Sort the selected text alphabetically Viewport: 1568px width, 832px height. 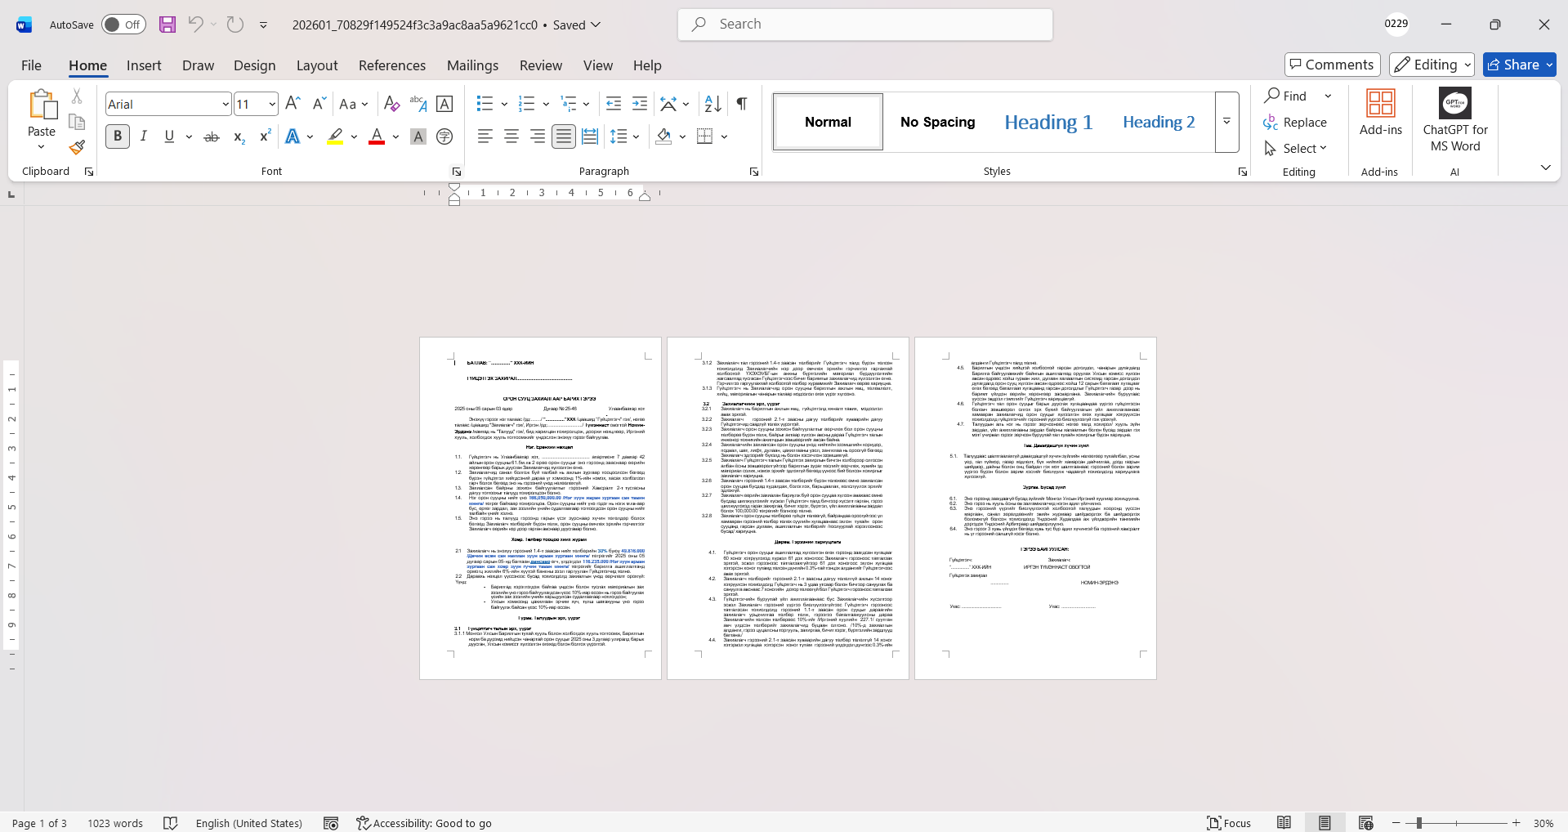click(x=713, y=104)
